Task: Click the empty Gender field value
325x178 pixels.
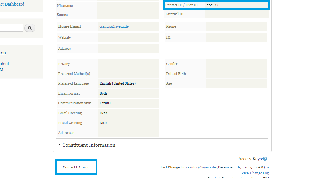Action: click(236, 64)
